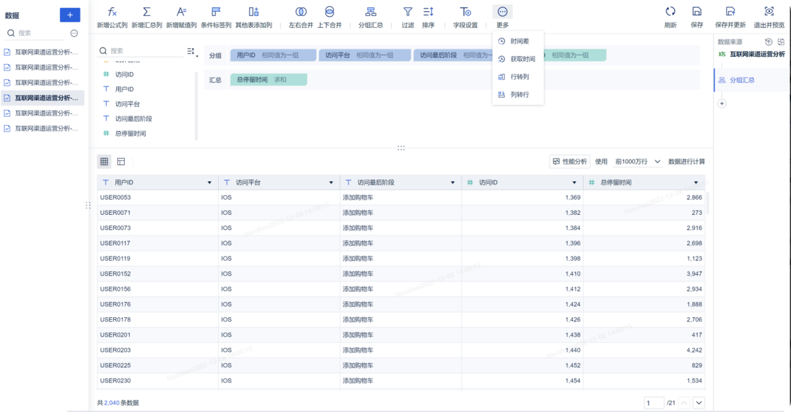This screenshot has height=412, width=791.
Task: Select field 访问平台 in the field list
Action: 127,104
